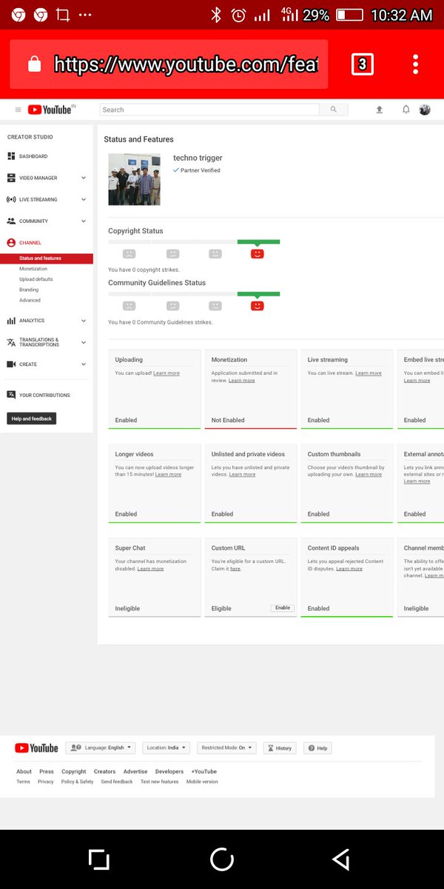Click the red smiley under Community Guidelines Status

258,305
